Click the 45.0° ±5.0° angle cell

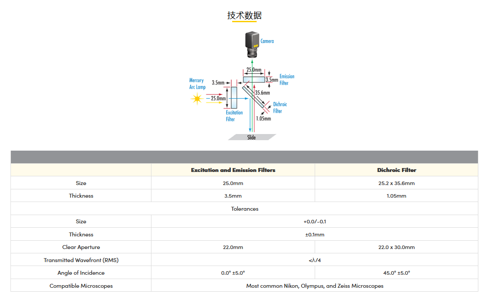[x=396, y=273]
